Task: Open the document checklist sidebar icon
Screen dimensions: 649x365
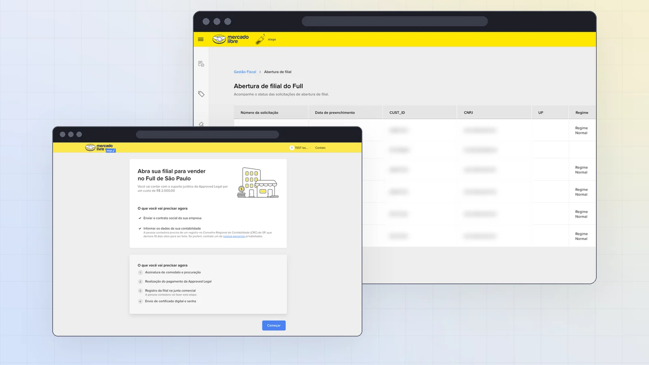Action: [x=201, y=64]
